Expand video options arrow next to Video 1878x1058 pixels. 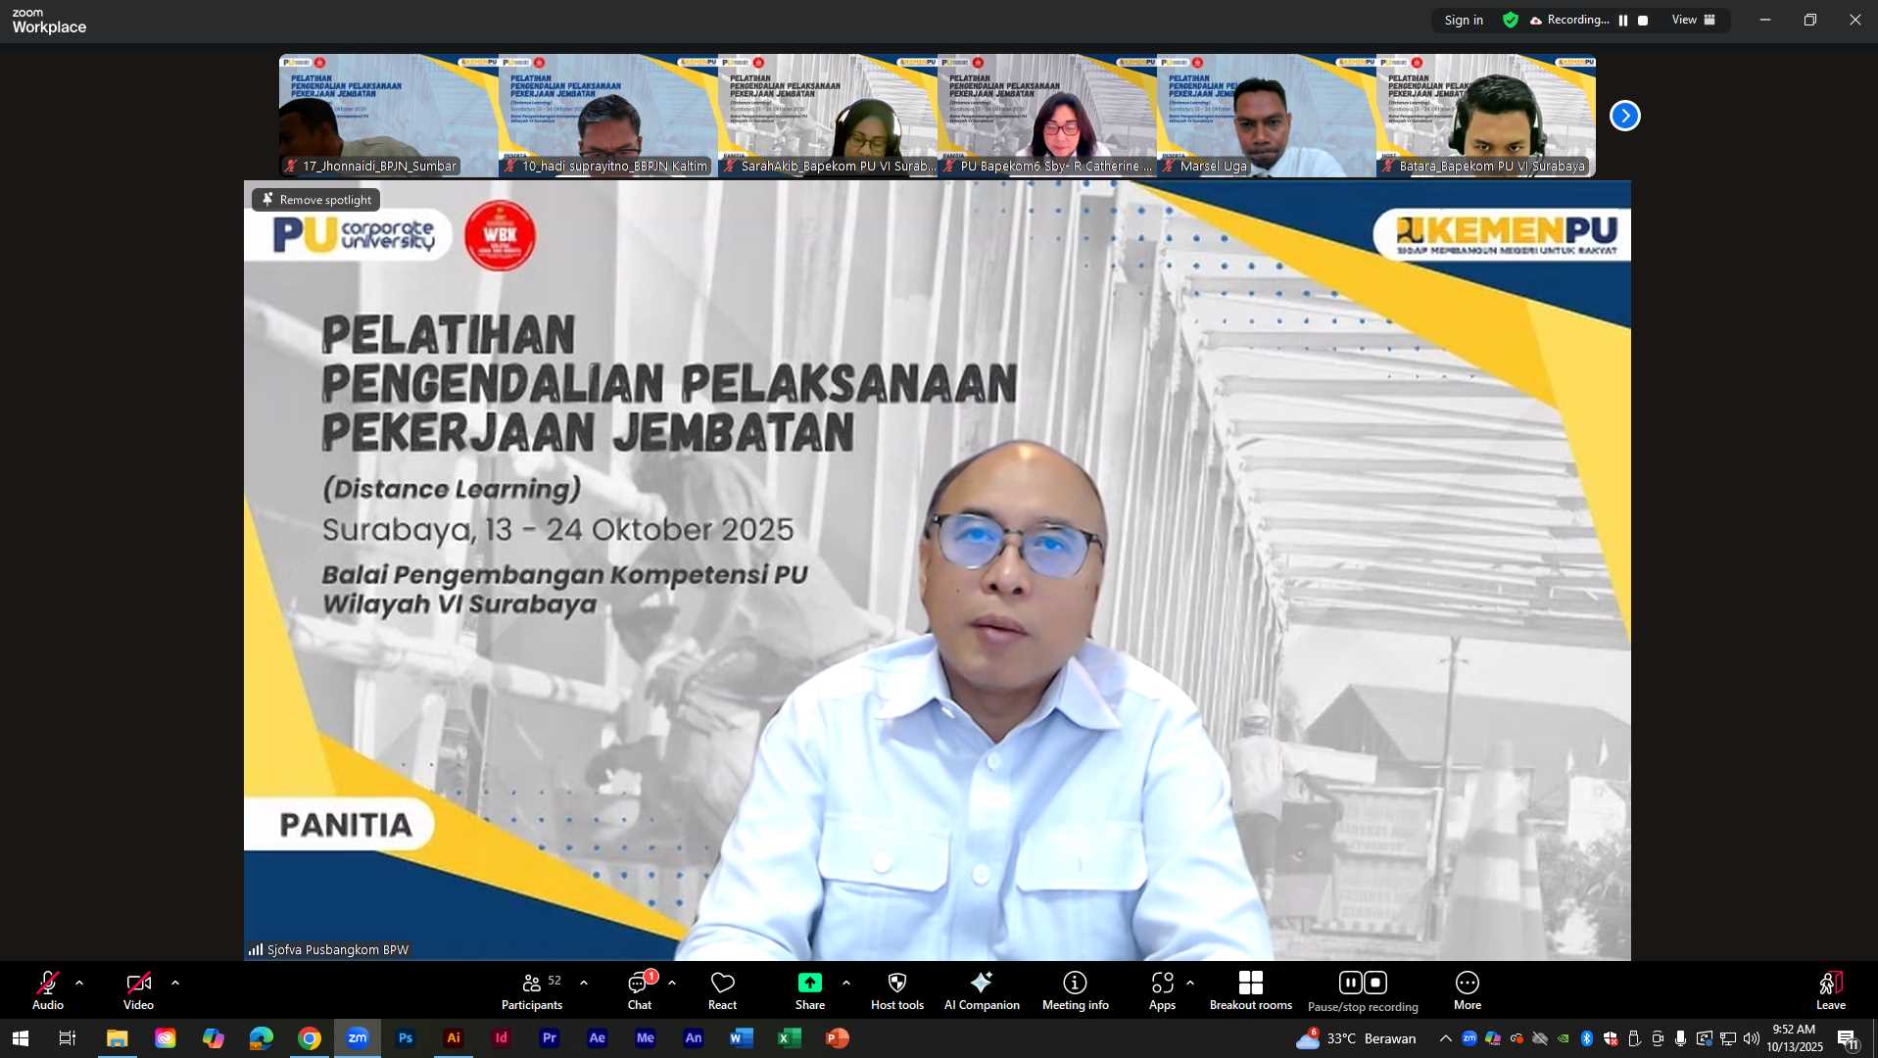(175, 983)
